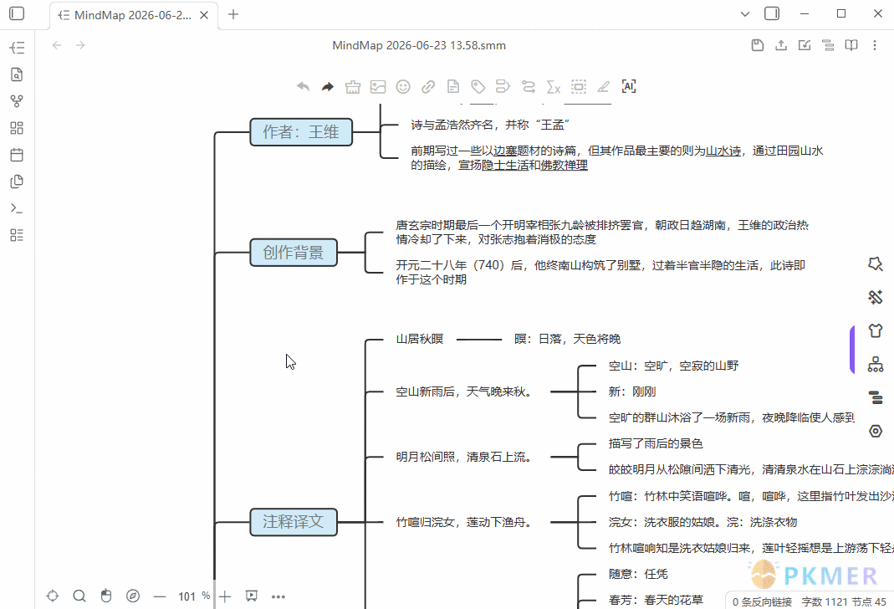Expand more bottom toolbar options
The height and width of the screenshot is (609, 894).
(x=278, y=596)
